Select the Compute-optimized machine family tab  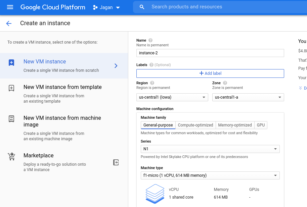[x=195, y=125]
